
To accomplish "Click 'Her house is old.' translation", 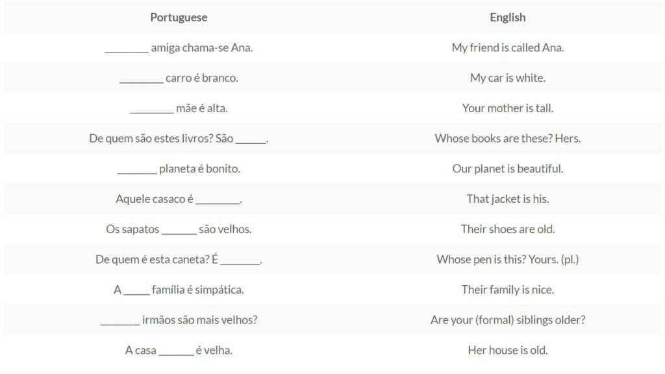I will [x=508, y=350].
